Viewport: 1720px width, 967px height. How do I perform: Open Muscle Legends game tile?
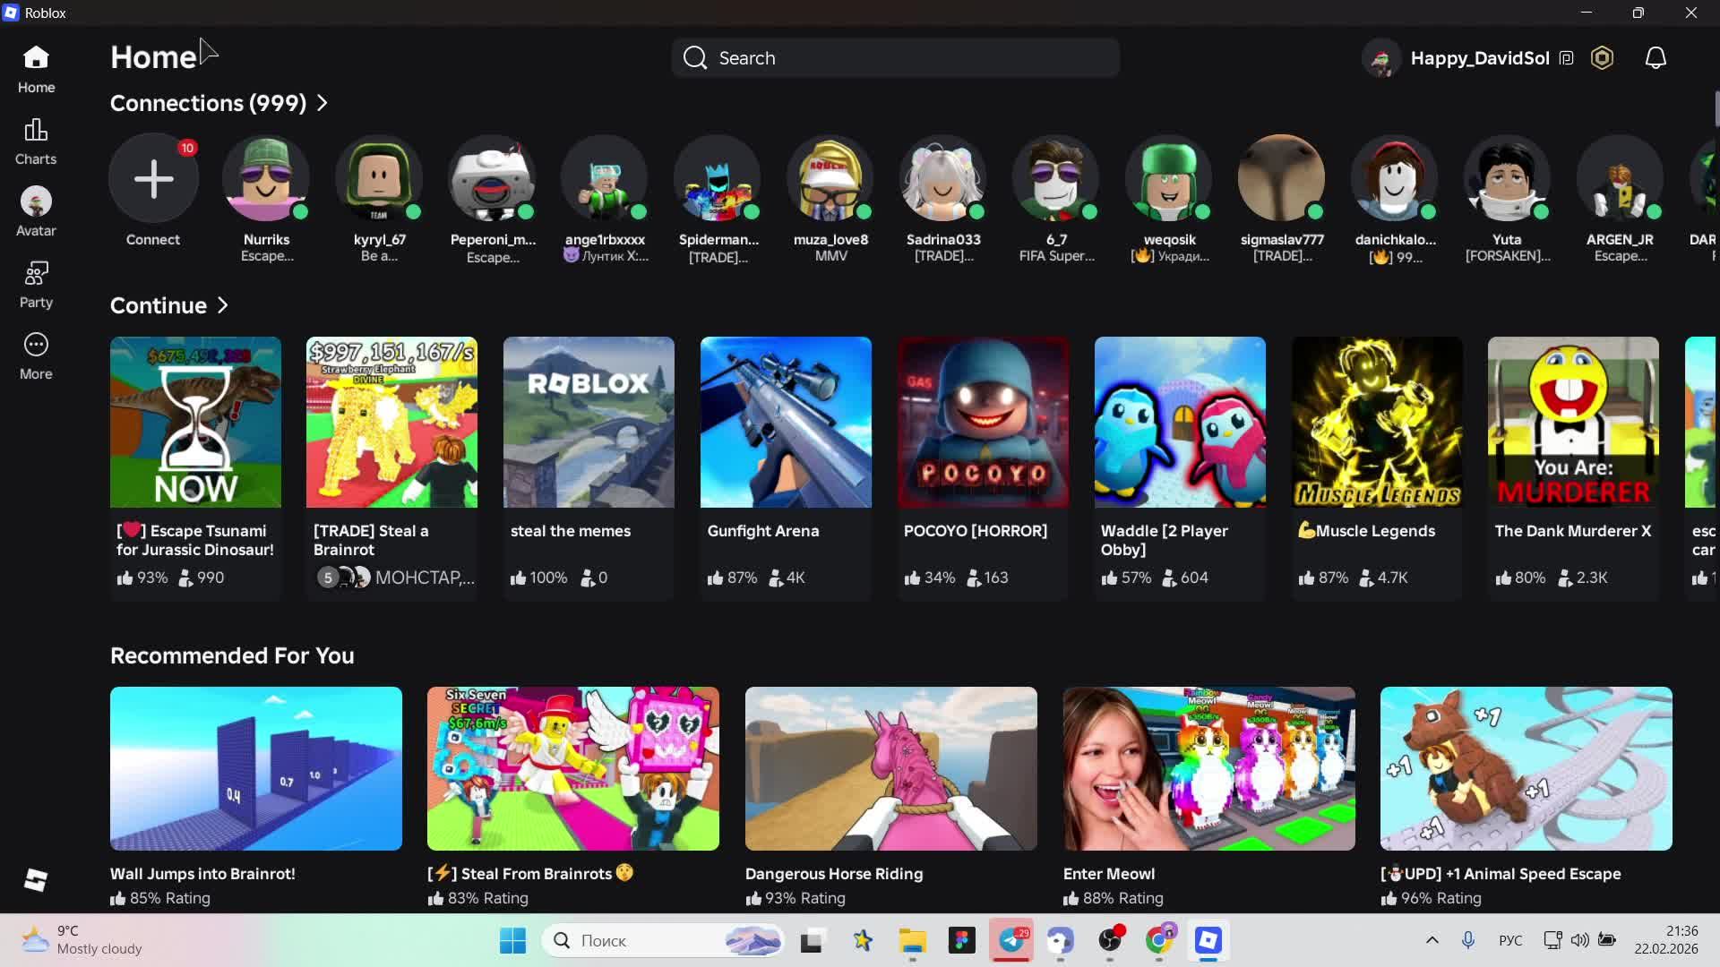pyautogui.click(x=1376, y=422)
